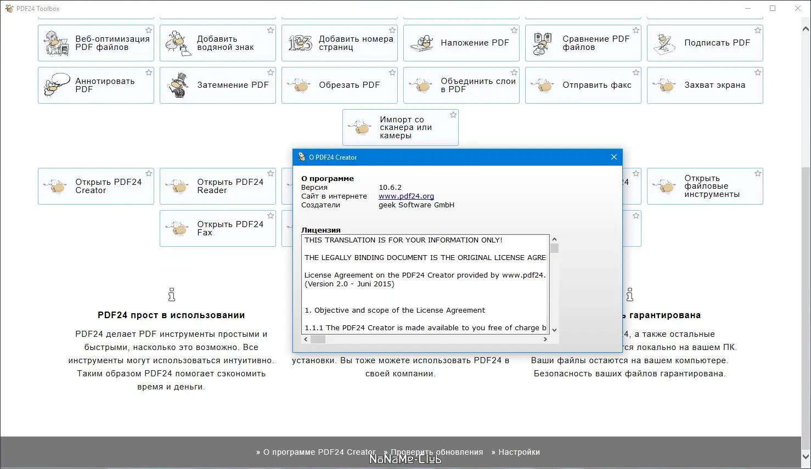Click the license scroll up arrow
The image size is (811, 469).
tap(554, 239)
